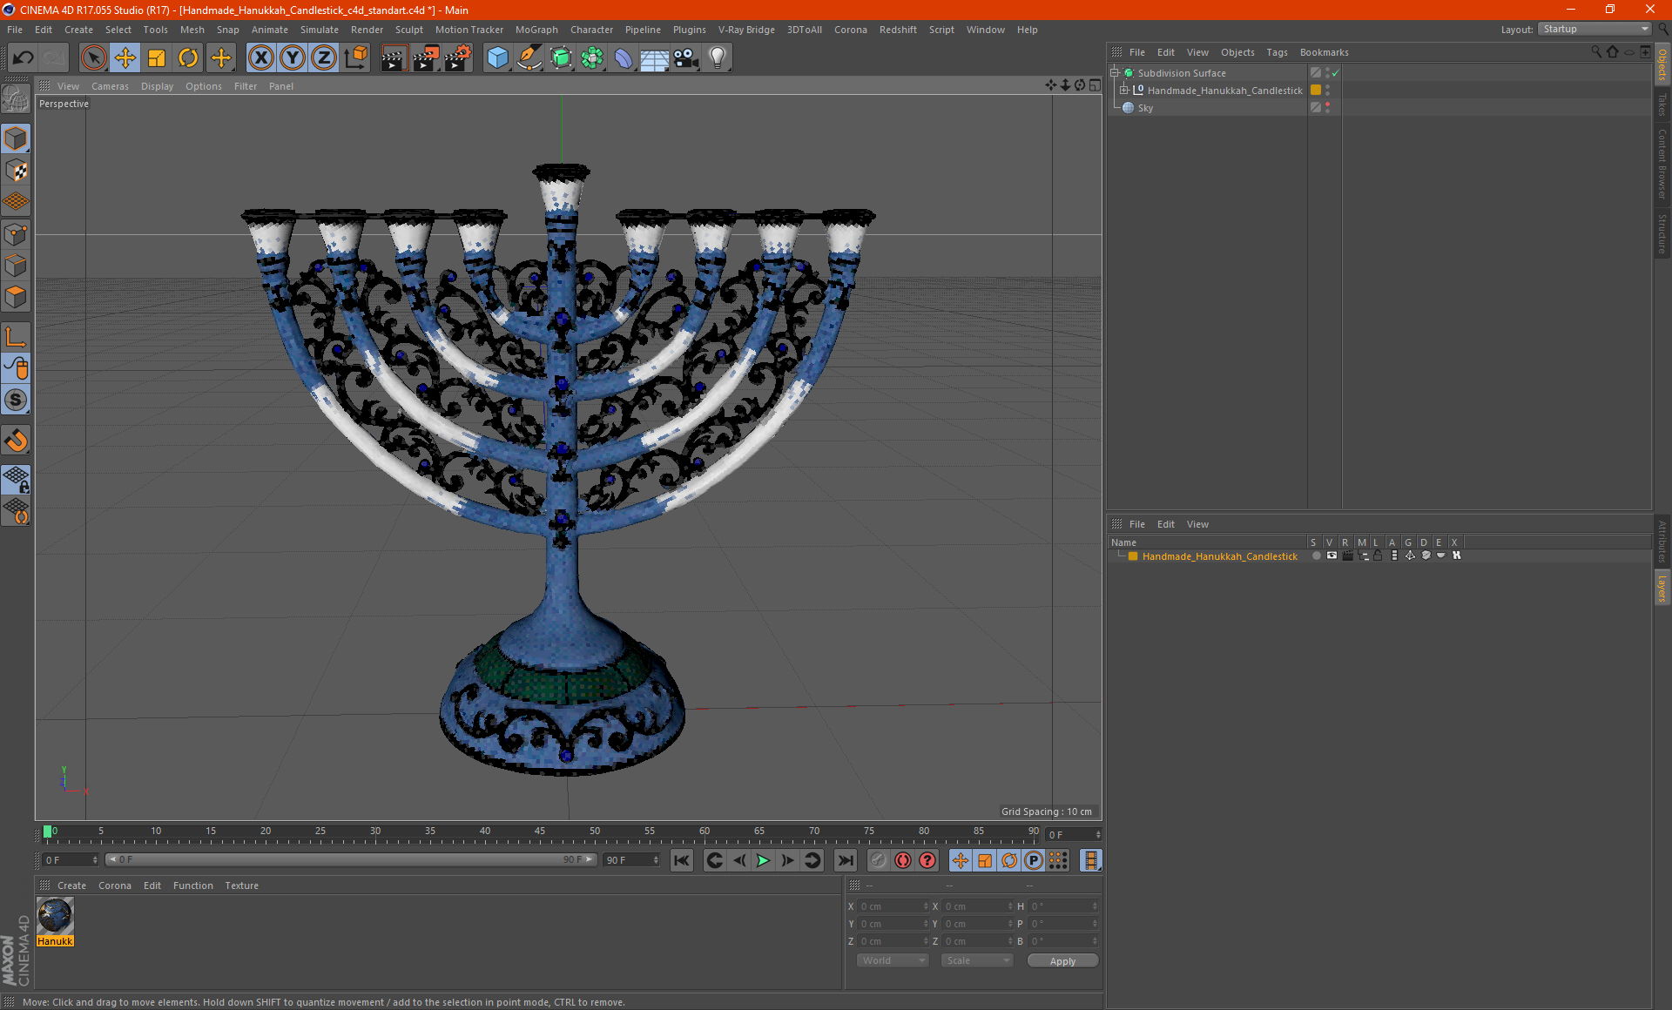The width and height of the screenshot is (1672, 1010).
Task: Switch to Edges mode
Action: point(16,266)
